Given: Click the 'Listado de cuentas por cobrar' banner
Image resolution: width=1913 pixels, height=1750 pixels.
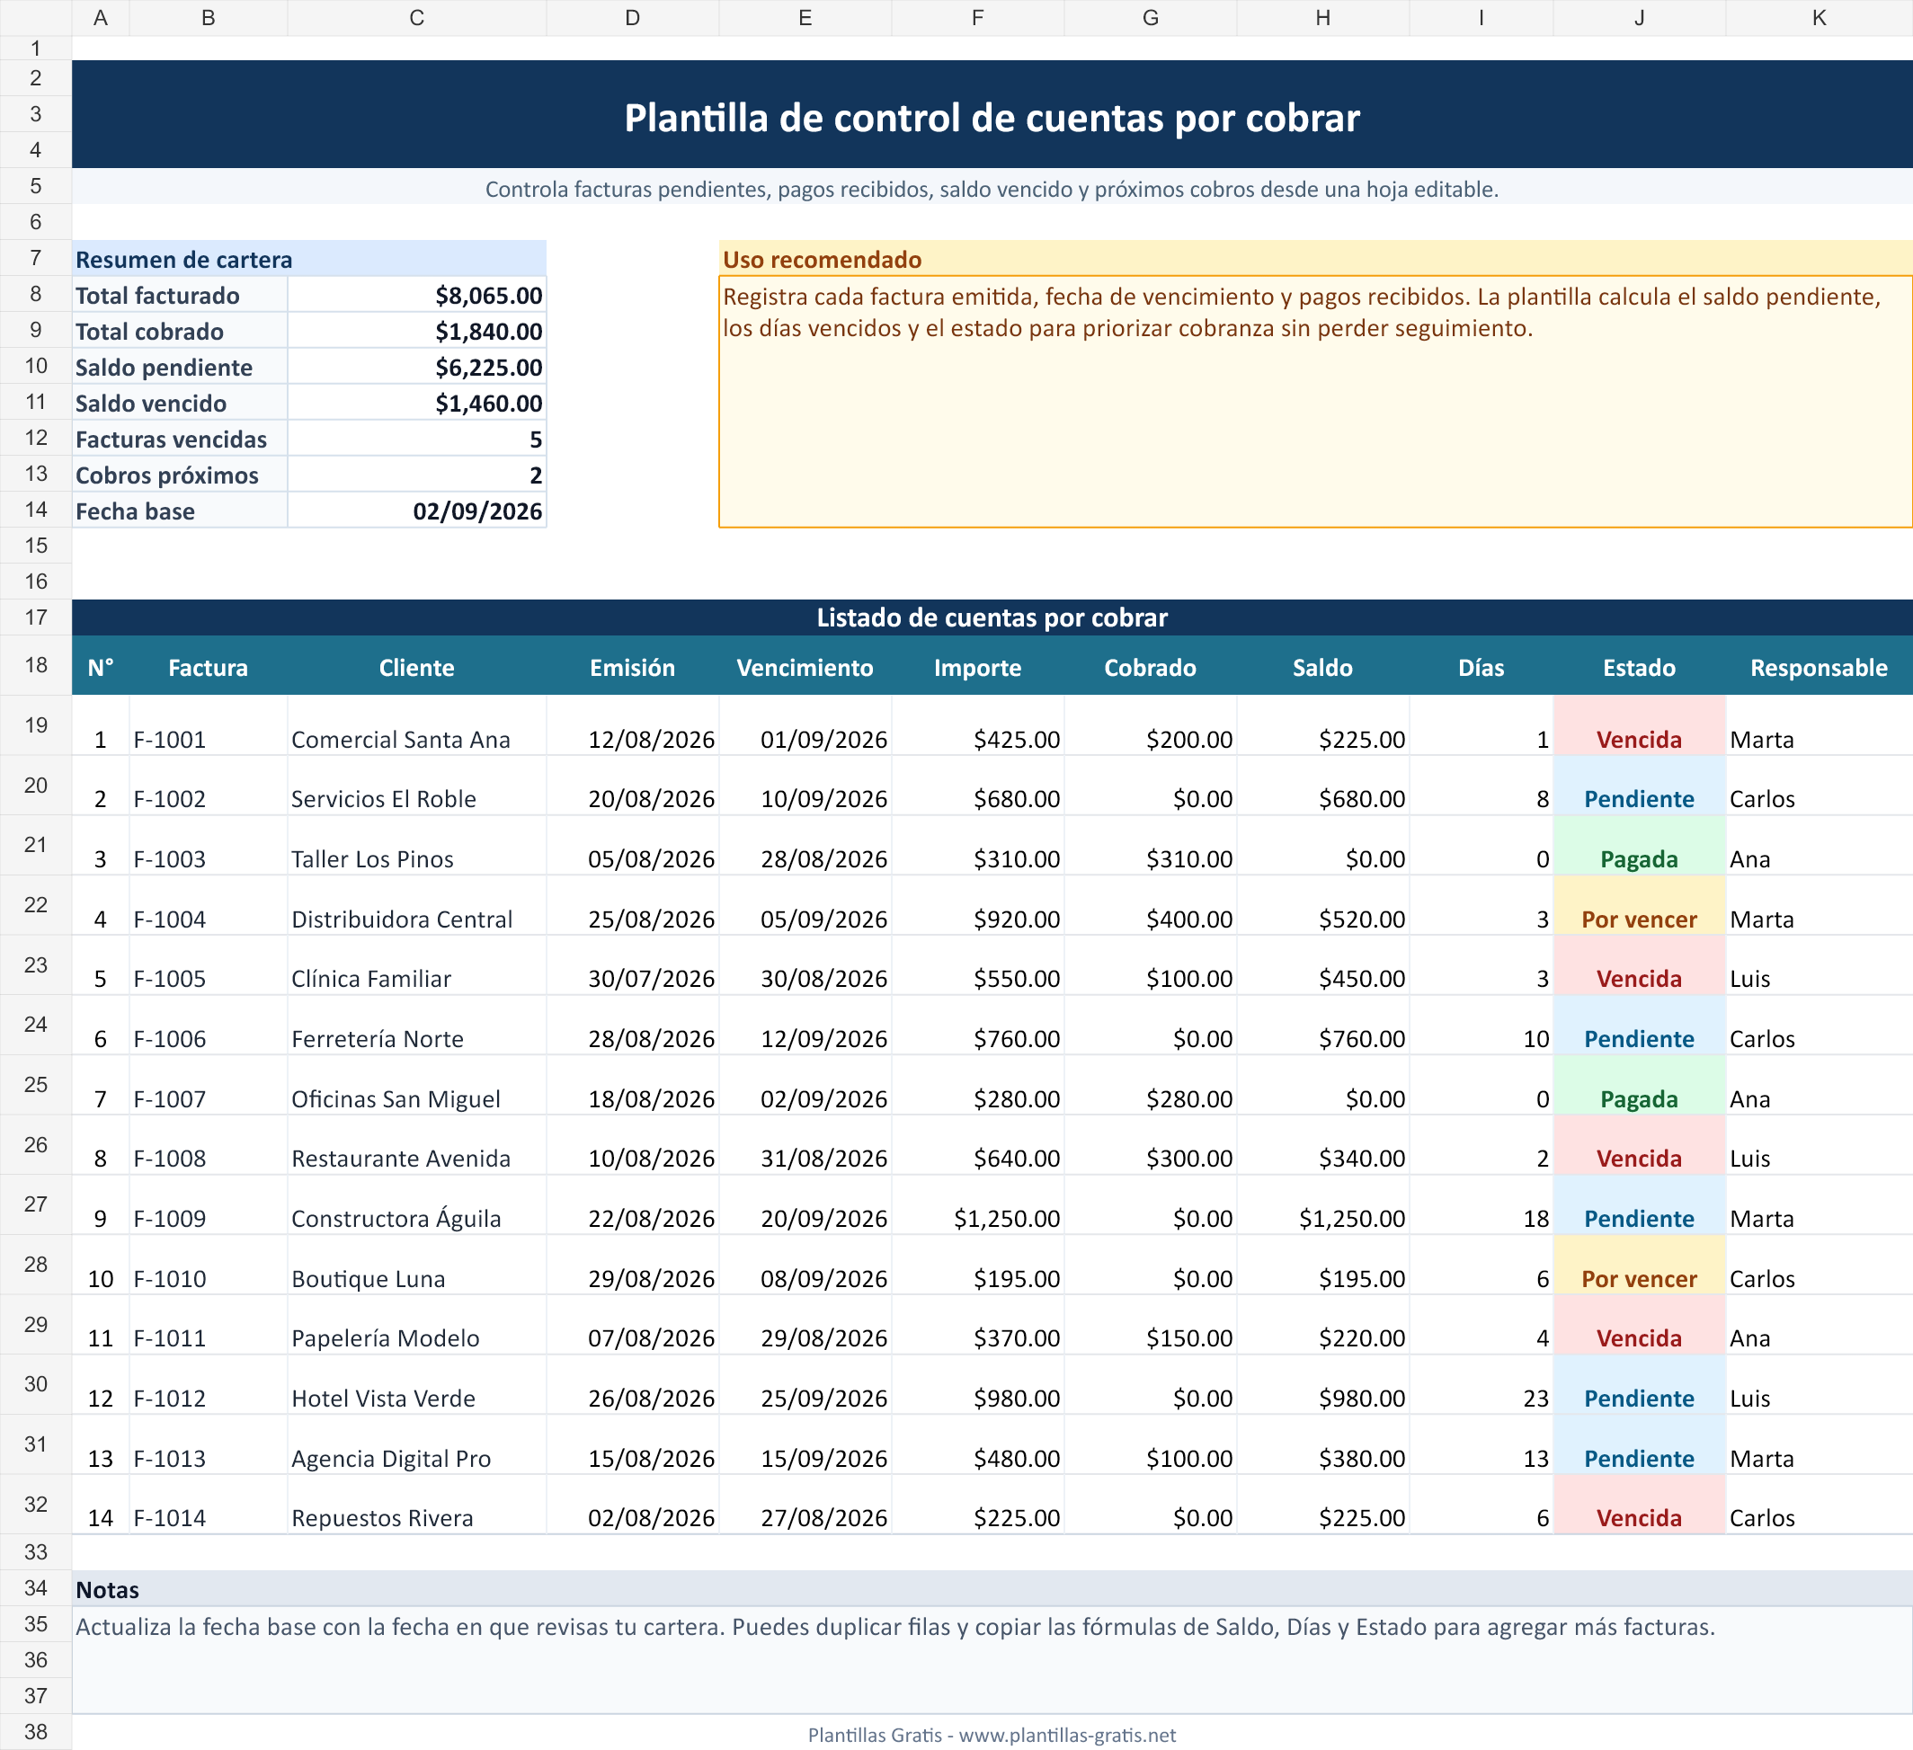Looking at the screenshot, I should [992, 617].
